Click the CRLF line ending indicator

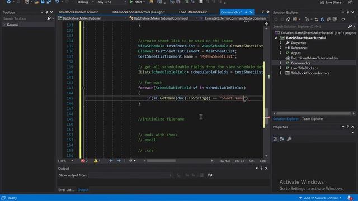(263, 161)
